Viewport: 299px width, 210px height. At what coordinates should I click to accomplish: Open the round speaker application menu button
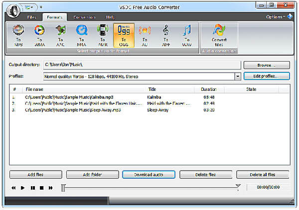tap(13, 10)
